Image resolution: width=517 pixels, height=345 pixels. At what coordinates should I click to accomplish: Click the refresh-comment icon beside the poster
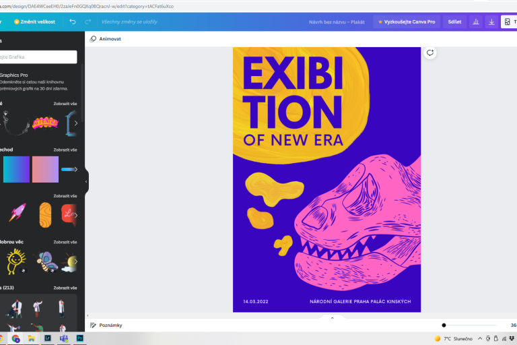coord(430,53)
